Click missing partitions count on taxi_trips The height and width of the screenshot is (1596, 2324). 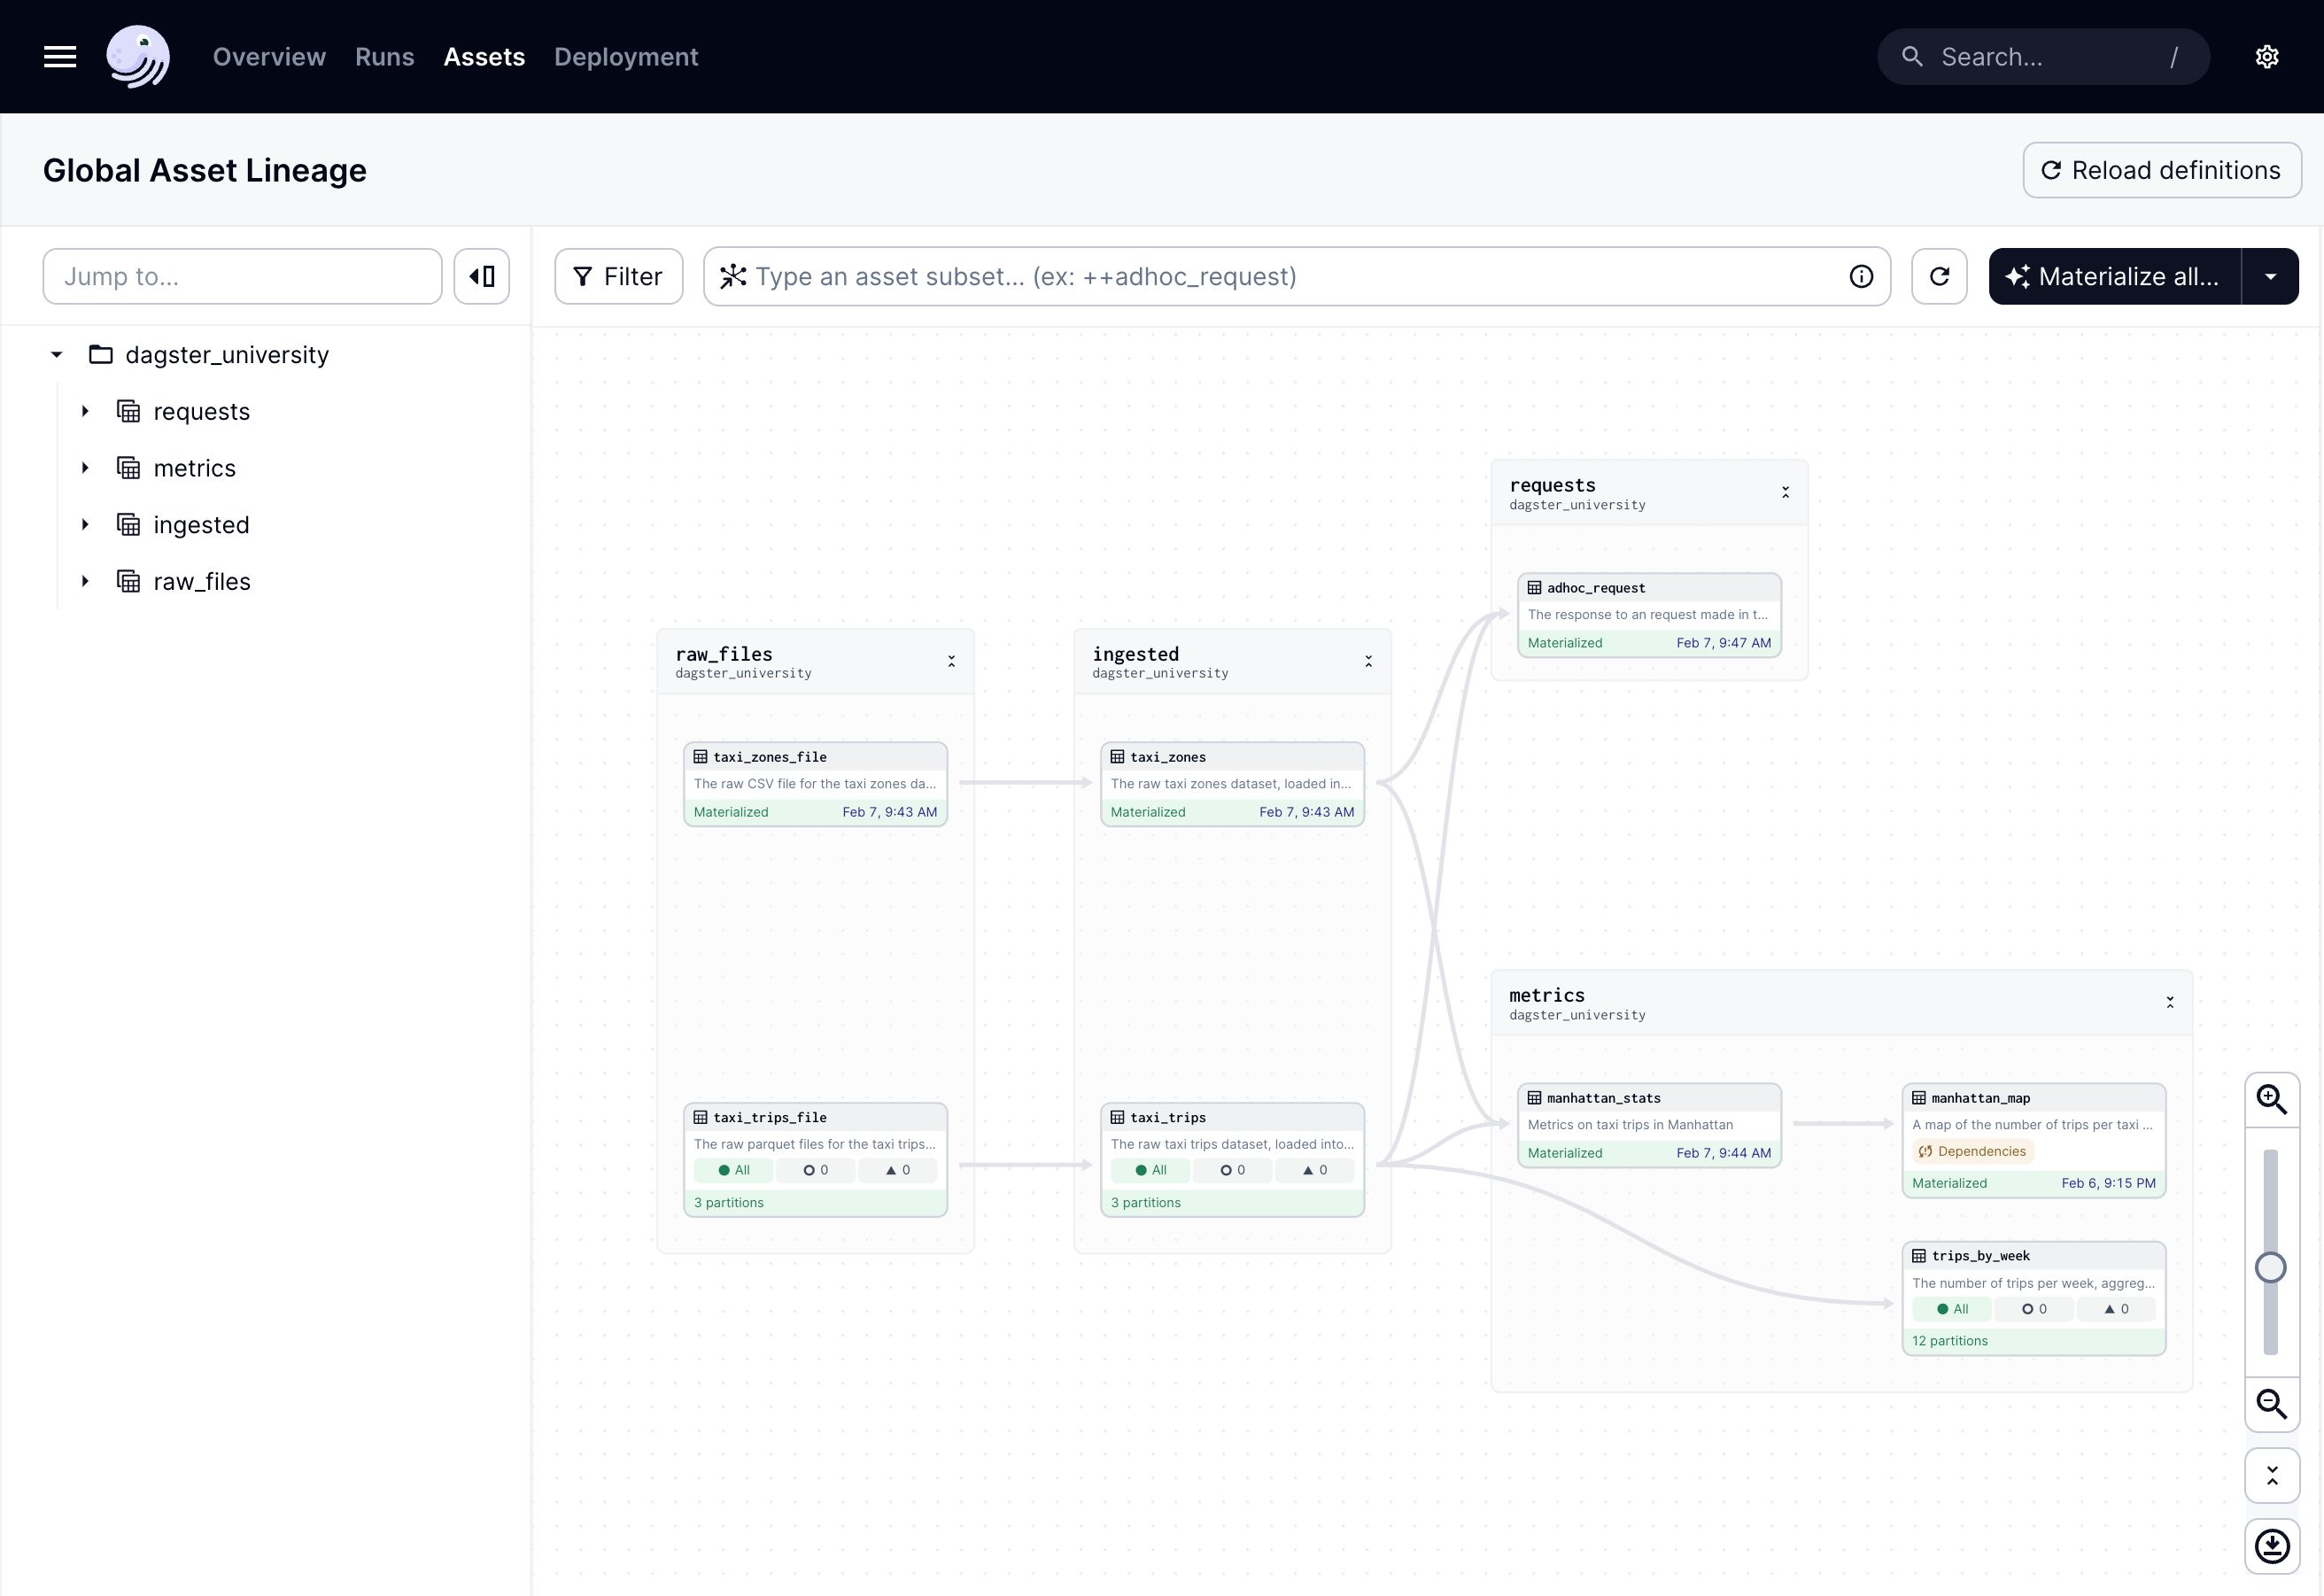tap(1233, 1170)
